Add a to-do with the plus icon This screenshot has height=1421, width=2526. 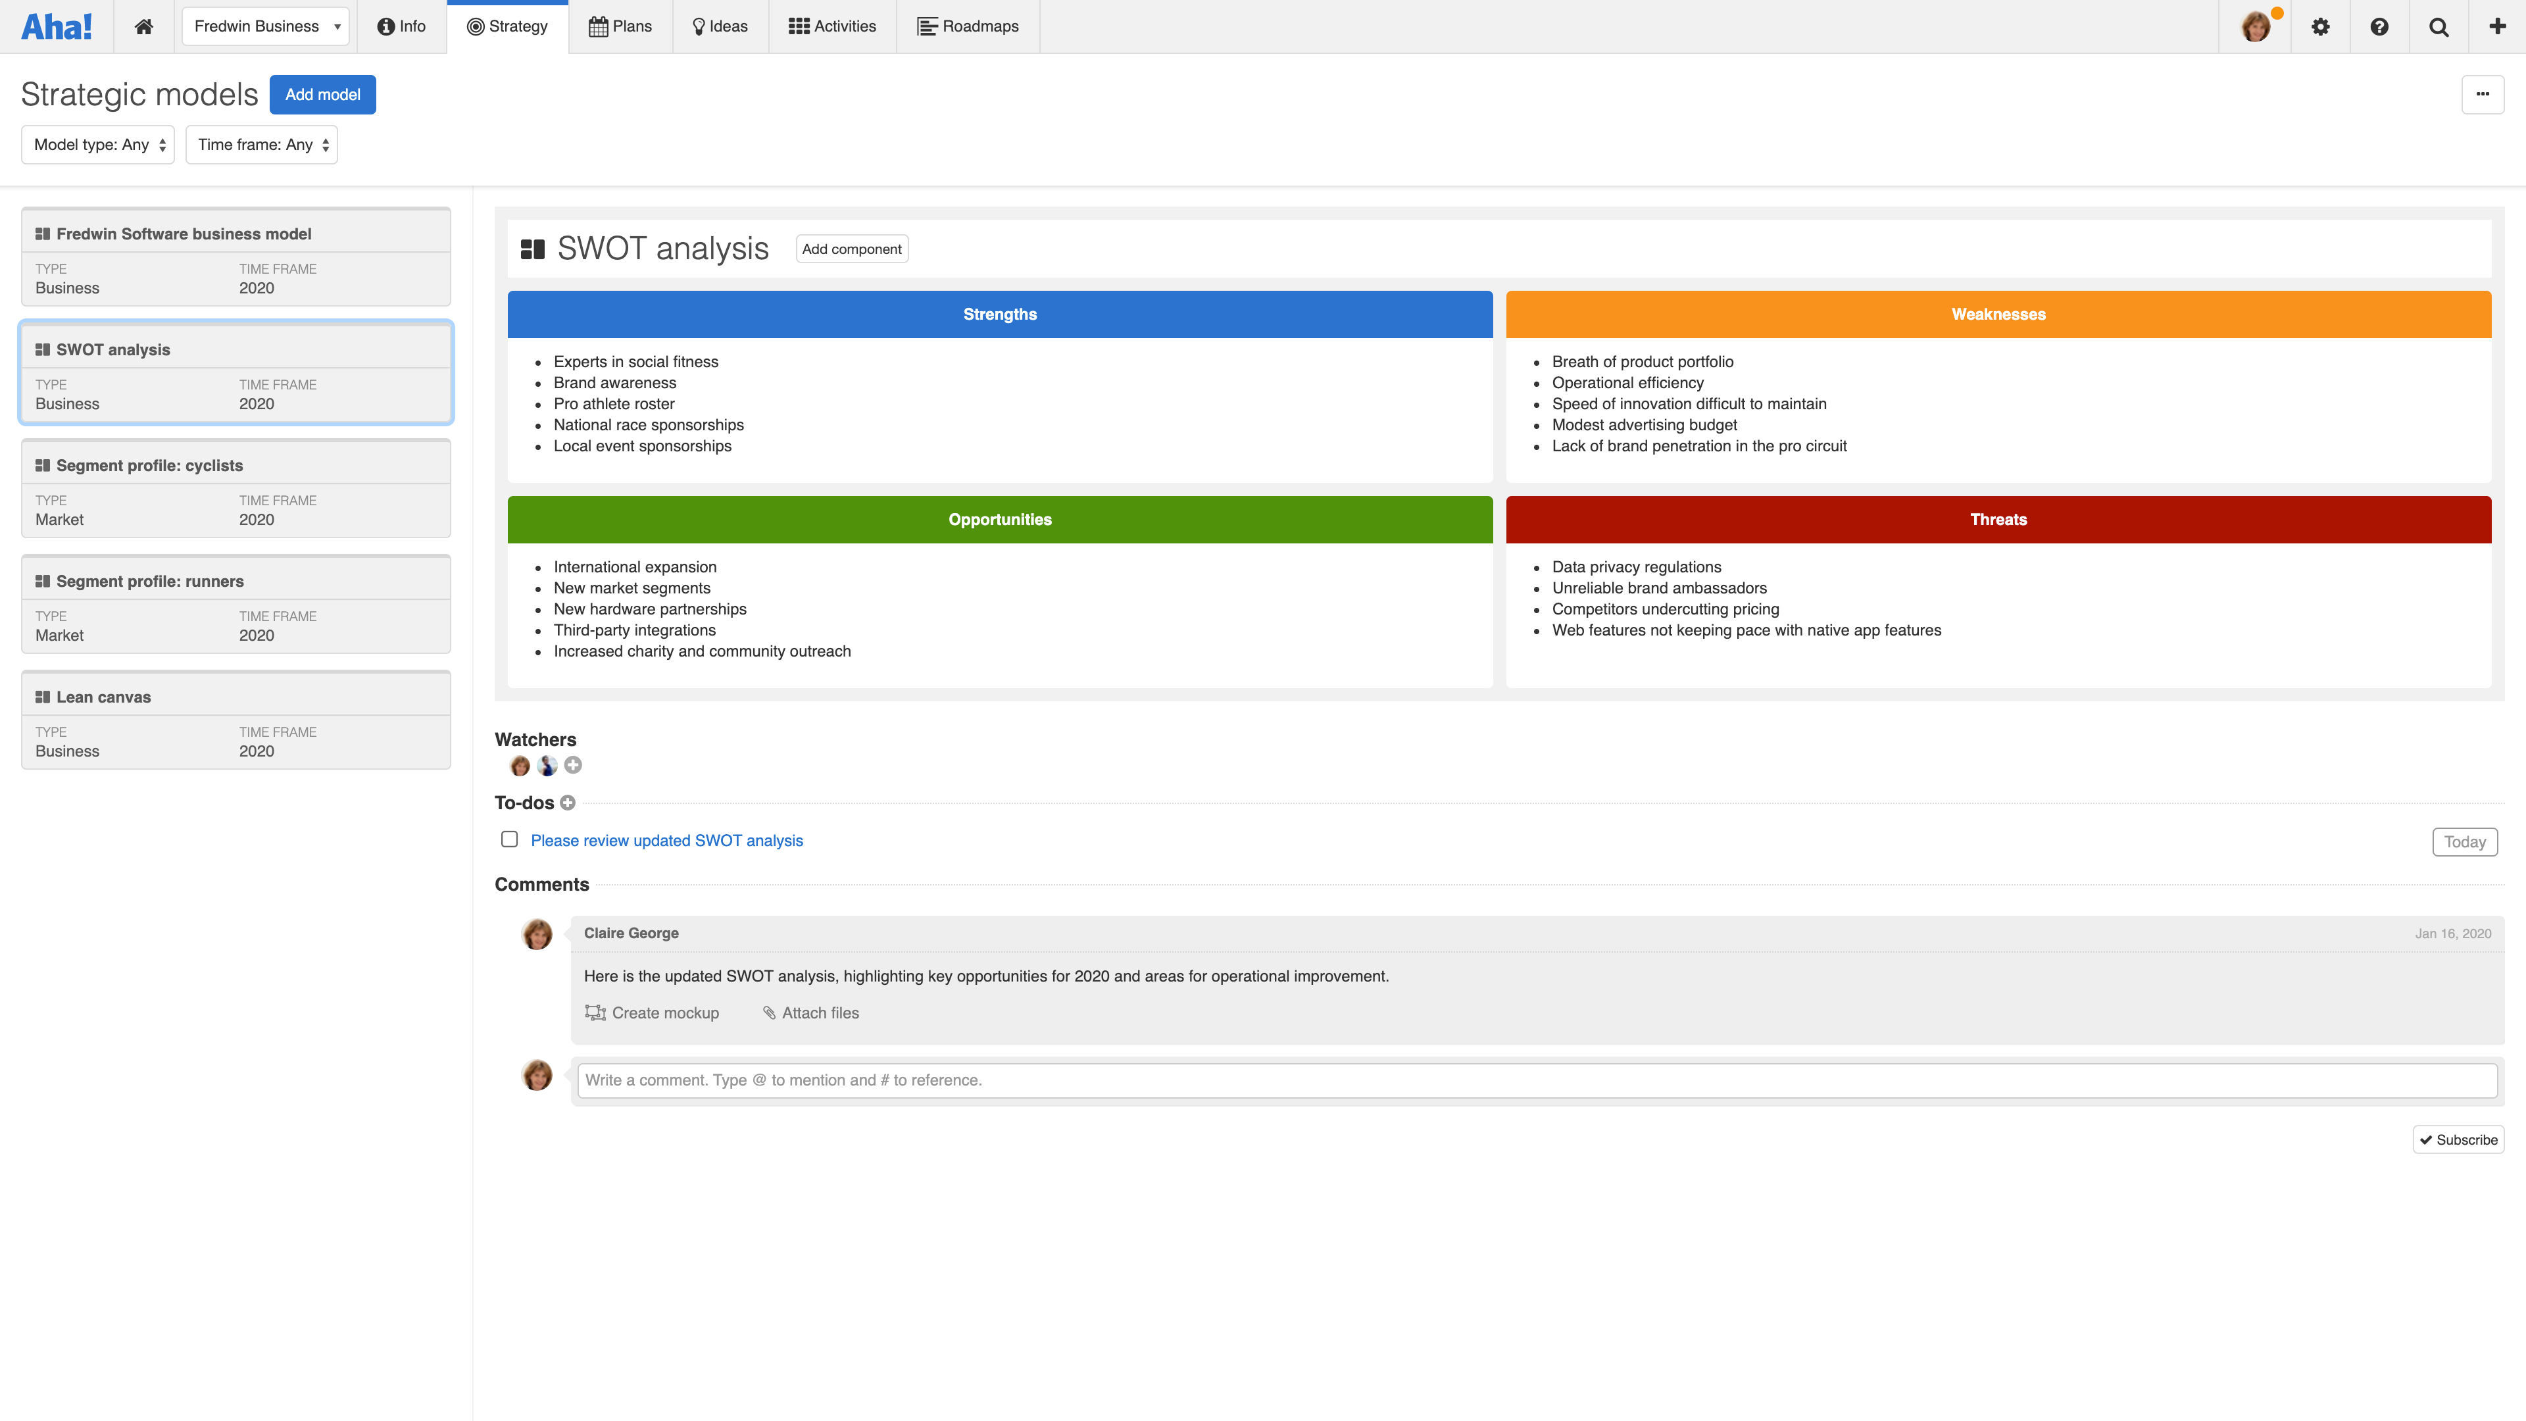point(568,803)
